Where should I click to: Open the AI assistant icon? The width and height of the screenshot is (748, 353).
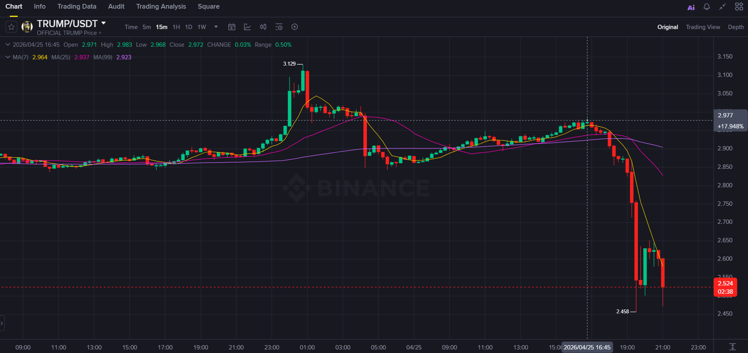[691, 7]
